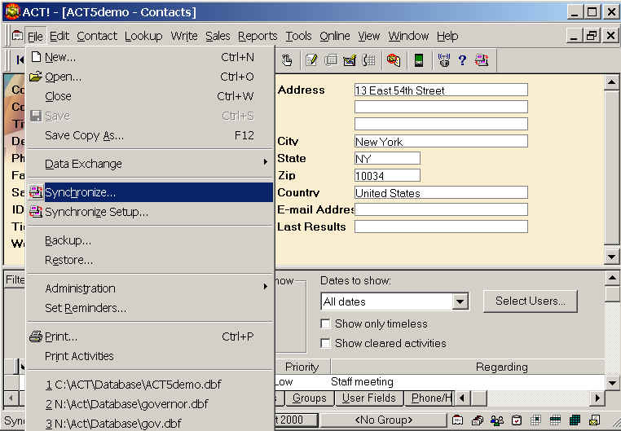This screenshot has height=431, width=621.
Task: Switch to the User Fields tab
Action: pos(369,398)
